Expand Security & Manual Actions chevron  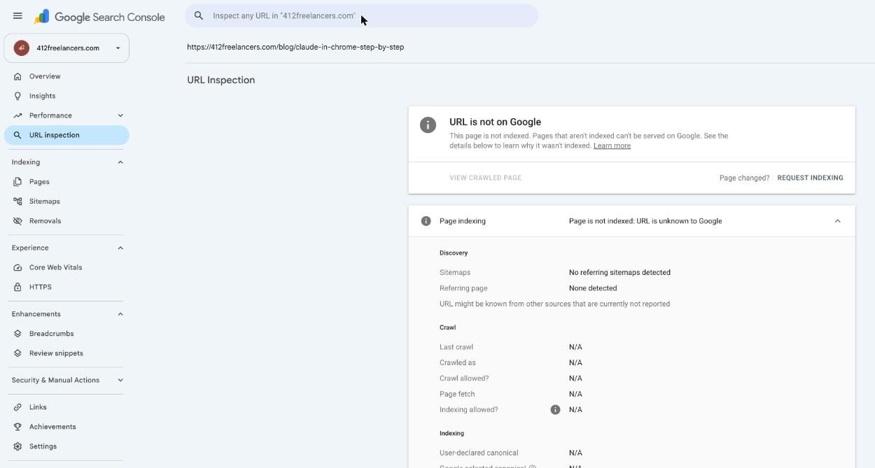(x=120, y=381)
